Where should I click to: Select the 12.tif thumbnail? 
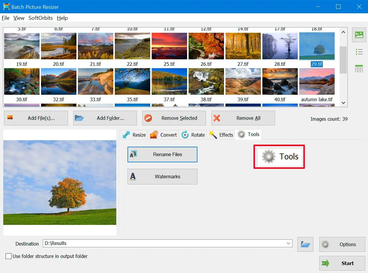click(206, 46)
